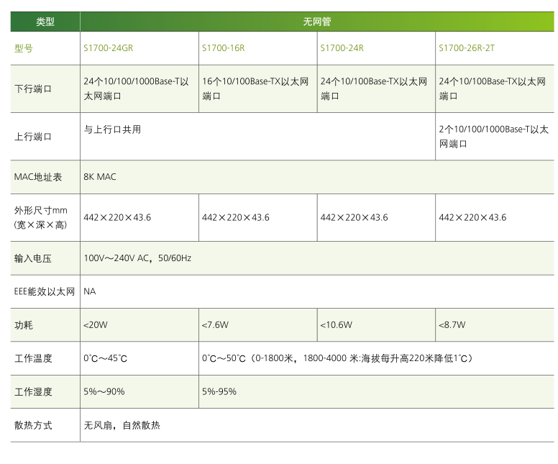Click the 与上行口共用 cell
The image size is (558, 464).
tap(257, 137)
